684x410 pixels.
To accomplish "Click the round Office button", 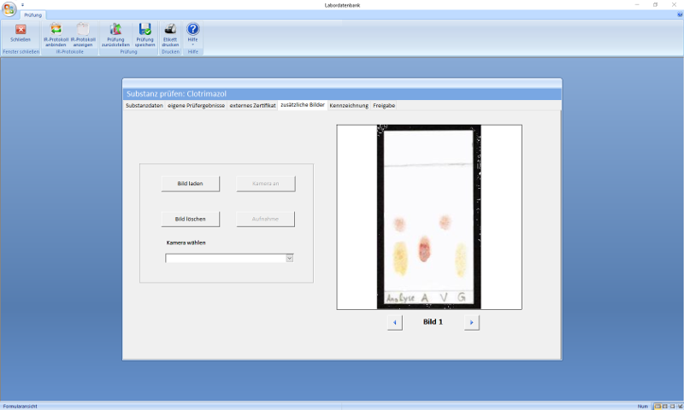I will (9, 9).
